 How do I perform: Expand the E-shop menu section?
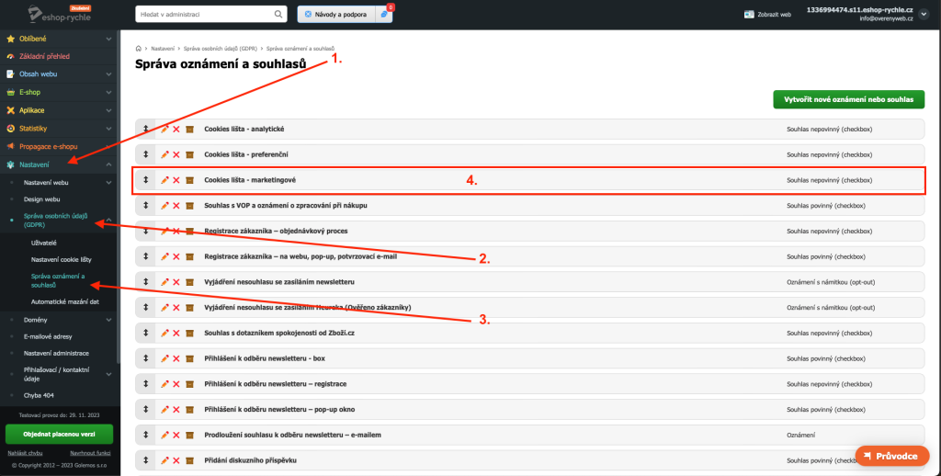coord(108,93)
